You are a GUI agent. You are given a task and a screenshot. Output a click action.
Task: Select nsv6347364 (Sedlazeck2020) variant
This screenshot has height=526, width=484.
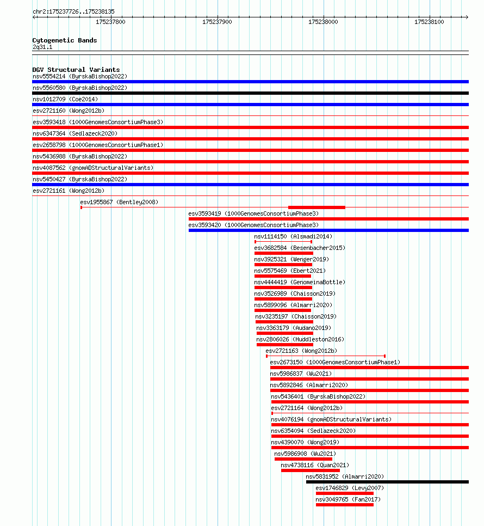pos(75,133)
